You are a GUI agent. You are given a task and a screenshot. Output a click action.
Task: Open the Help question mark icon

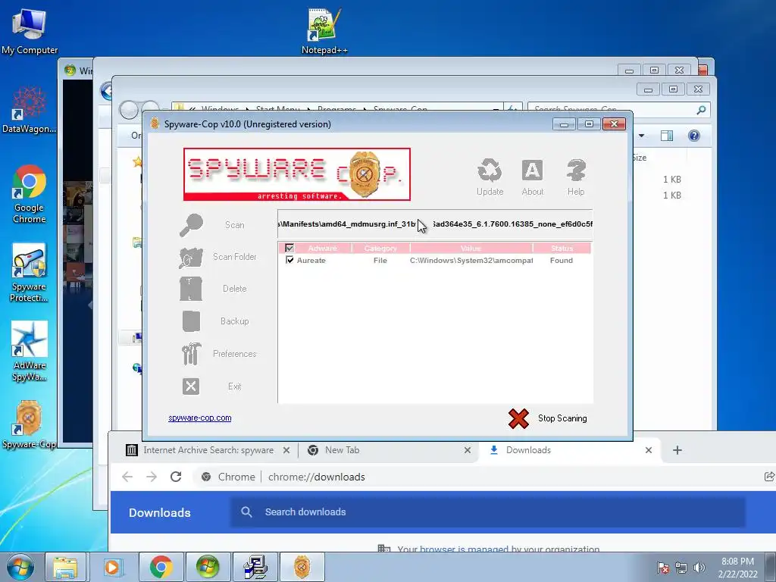coord(576,171)
